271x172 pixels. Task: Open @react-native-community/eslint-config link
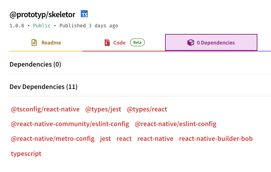click(70, 124)
